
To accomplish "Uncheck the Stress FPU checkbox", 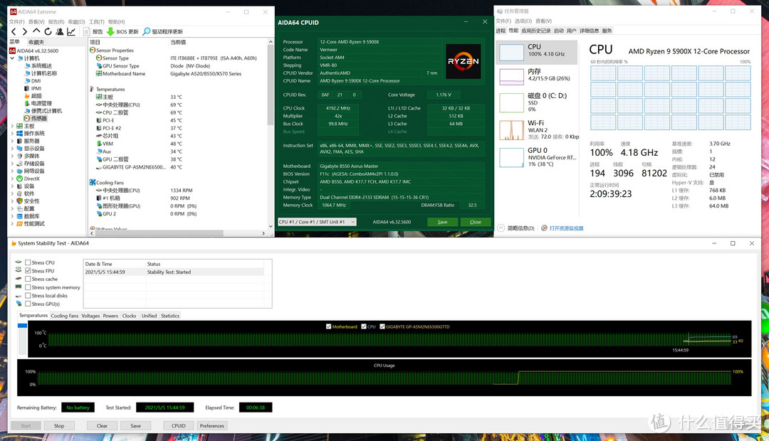I will tap(28, 271).
